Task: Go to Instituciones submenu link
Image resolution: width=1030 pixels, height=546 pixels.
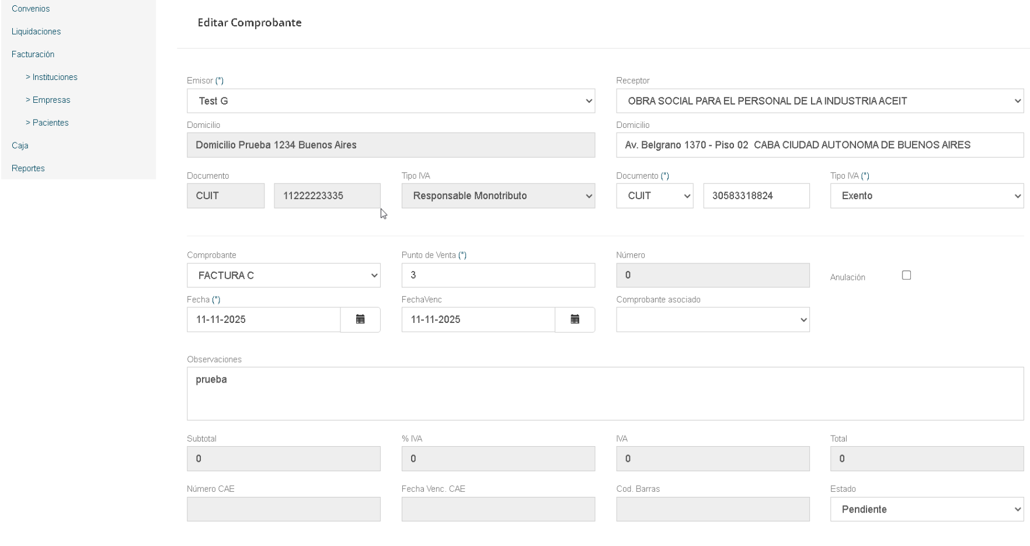Action: (51, 77)
